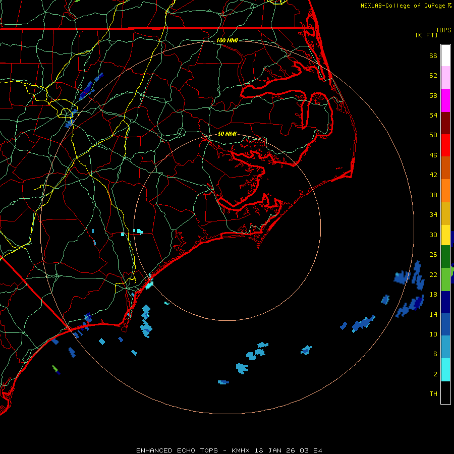
Task: Click the legend value 34
Action: click(433, 215)
